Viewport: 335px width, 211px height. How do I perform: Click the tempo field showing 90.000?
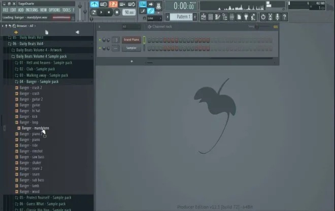129,12
